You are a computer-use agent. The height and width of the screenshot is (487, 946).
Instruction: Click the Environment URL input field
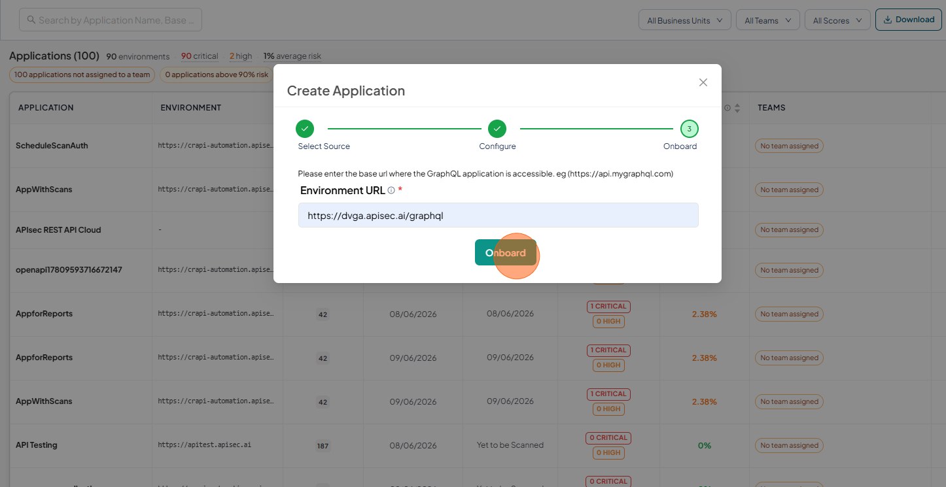[498, 215]
